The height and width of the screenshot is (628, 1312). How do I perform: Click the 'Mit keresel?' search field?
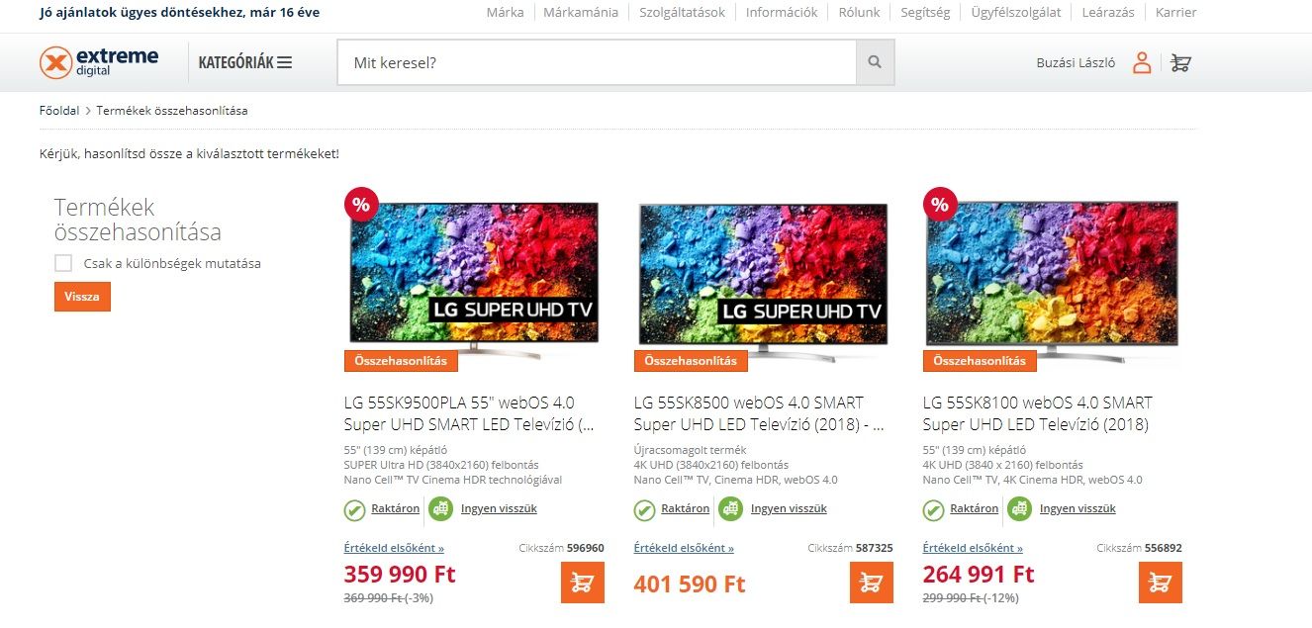(597, 62)
